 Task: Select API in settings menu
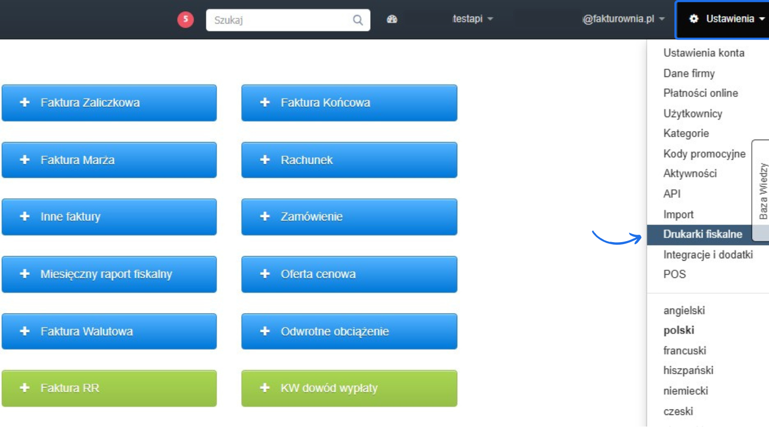click(672, 194)
